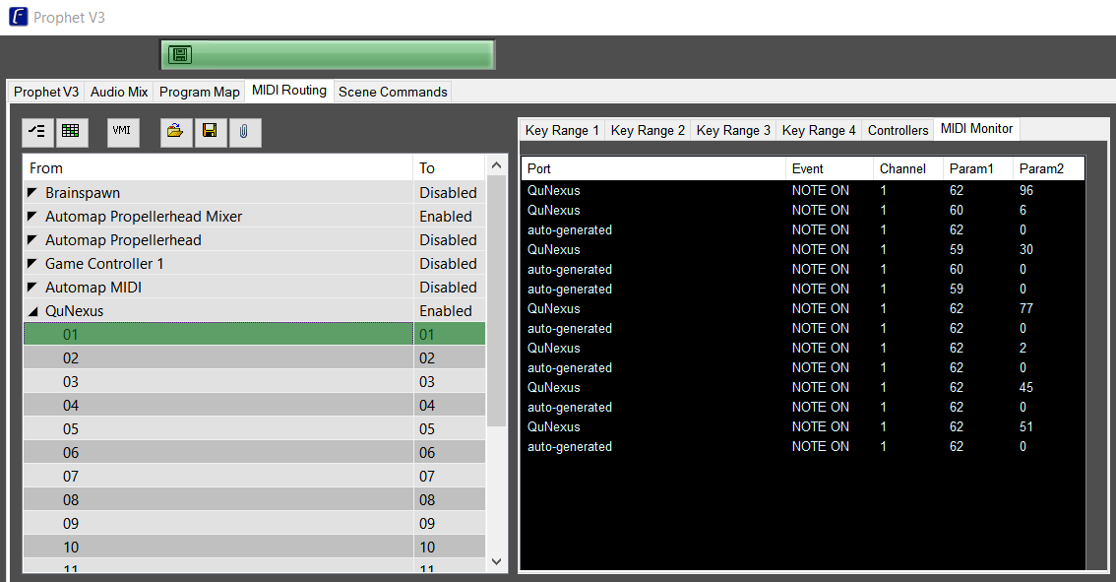
Task: Select channel 03 in the From column
Action: click(x=217, y=381)
